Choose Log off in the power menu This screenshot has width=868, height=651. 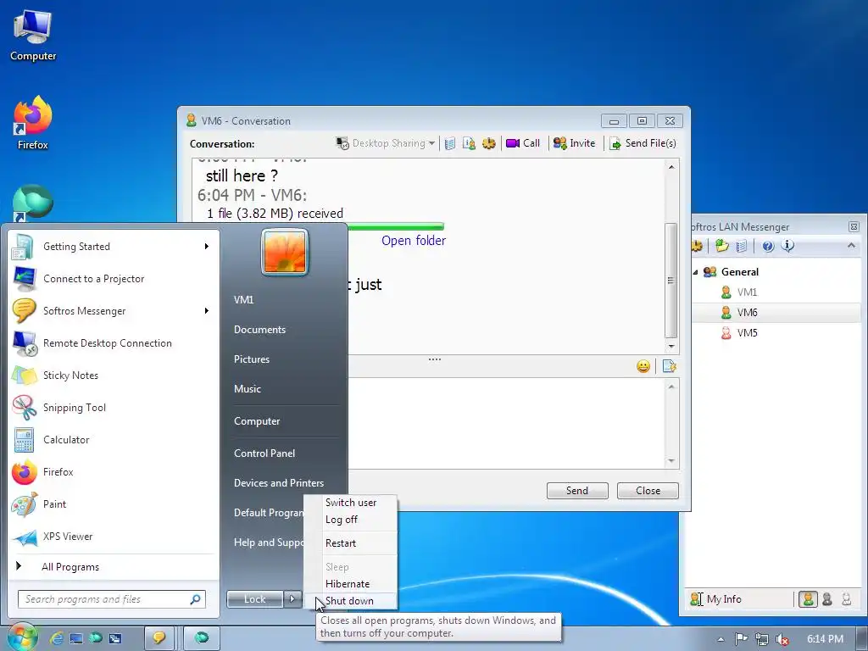[341, 520]
